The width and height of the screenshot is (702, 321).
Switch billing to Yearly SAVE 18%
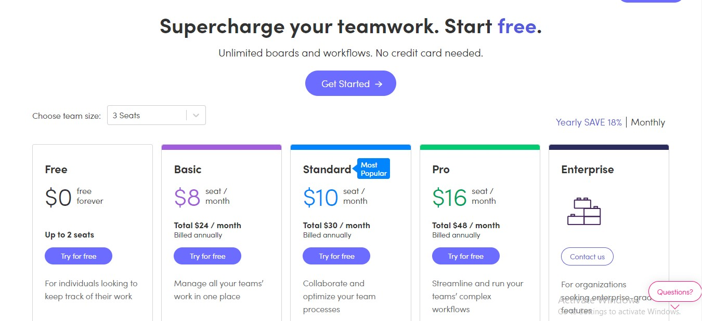(x=589, y=122)
